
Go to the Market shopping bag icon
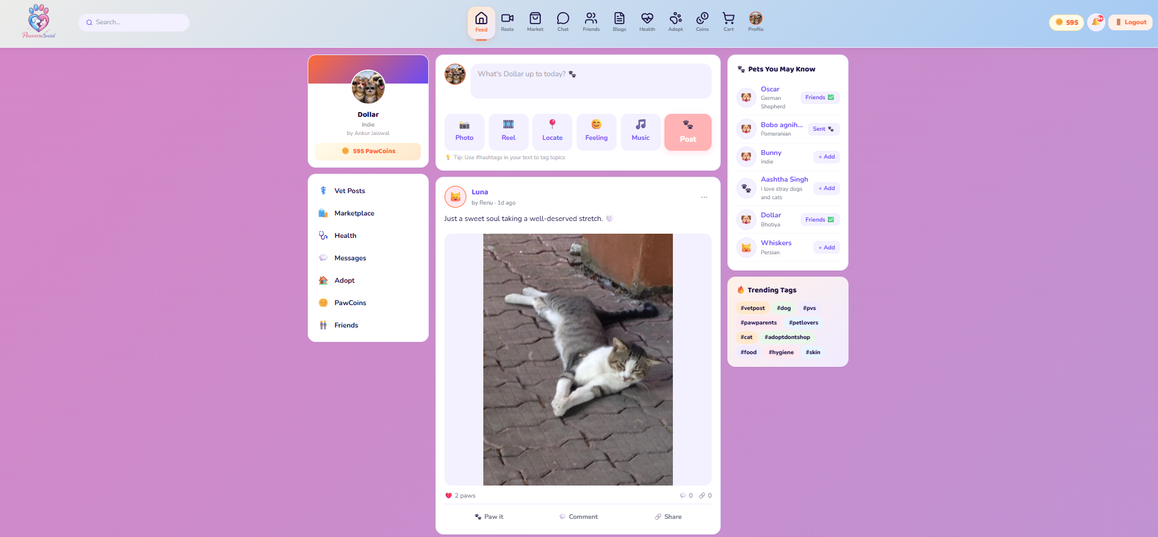tap(535, 22)
